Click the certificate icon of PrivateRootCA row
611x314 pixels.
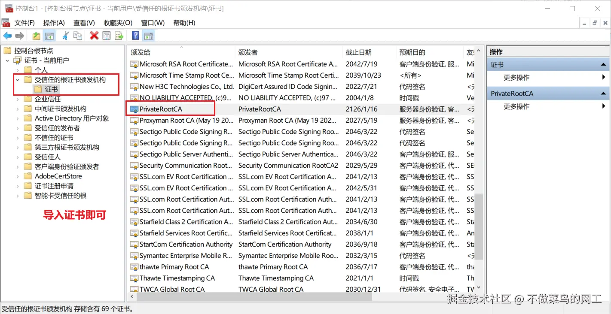134,109
